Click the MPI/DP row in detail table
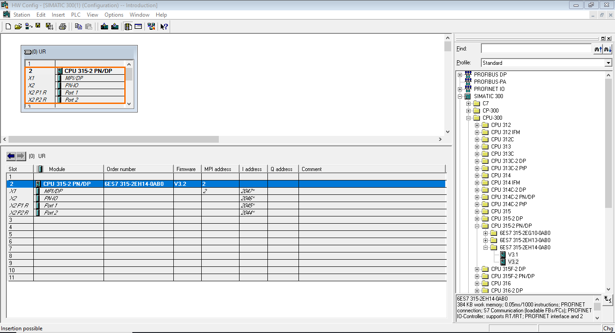This screenshot has height=333, width=615. [226, 191]
